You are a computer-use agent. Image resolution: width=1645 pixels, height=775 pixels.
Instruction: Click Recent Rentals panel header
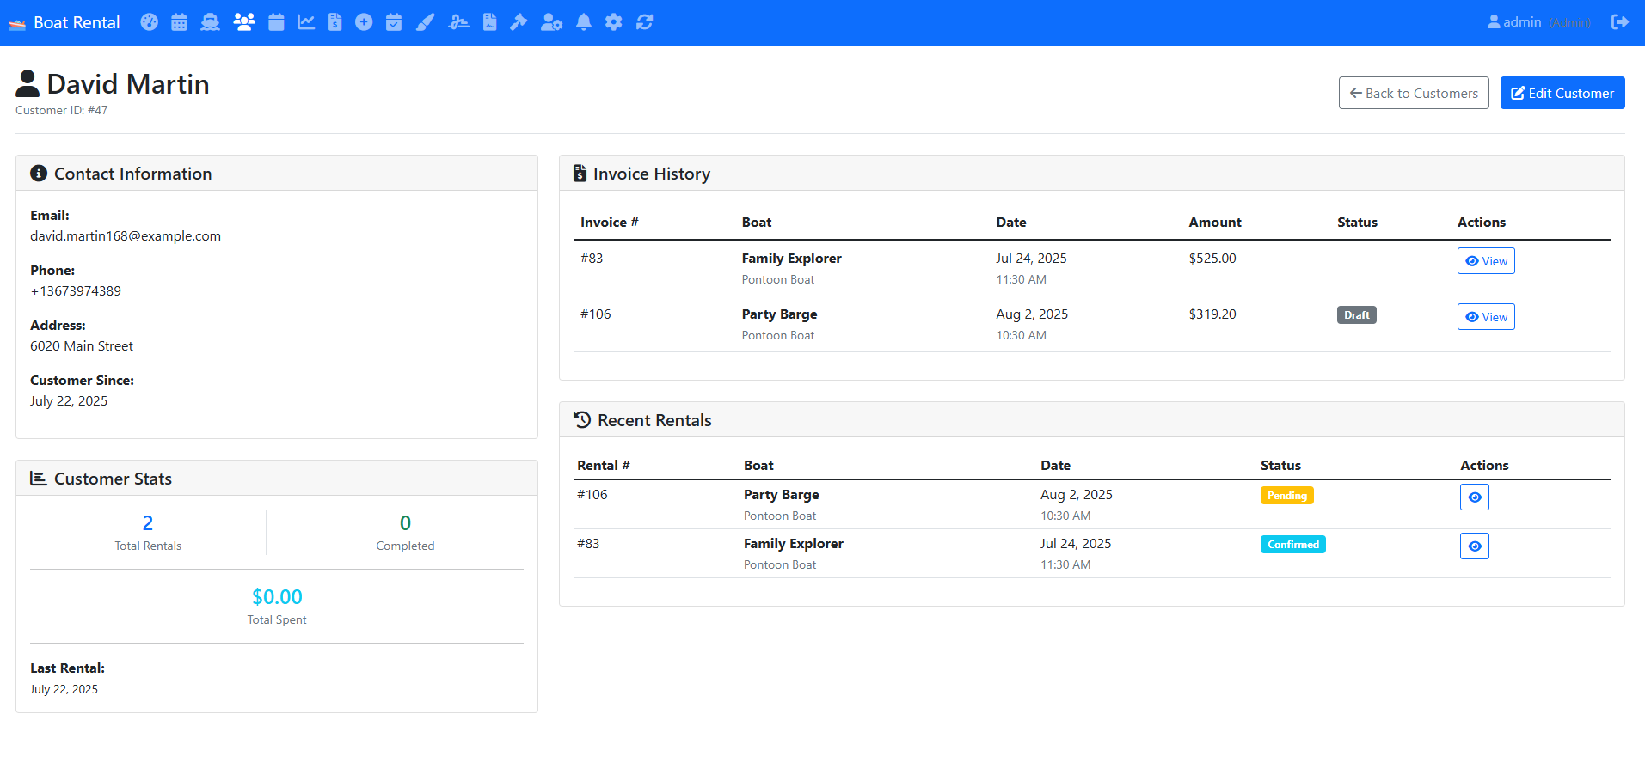1091,420
